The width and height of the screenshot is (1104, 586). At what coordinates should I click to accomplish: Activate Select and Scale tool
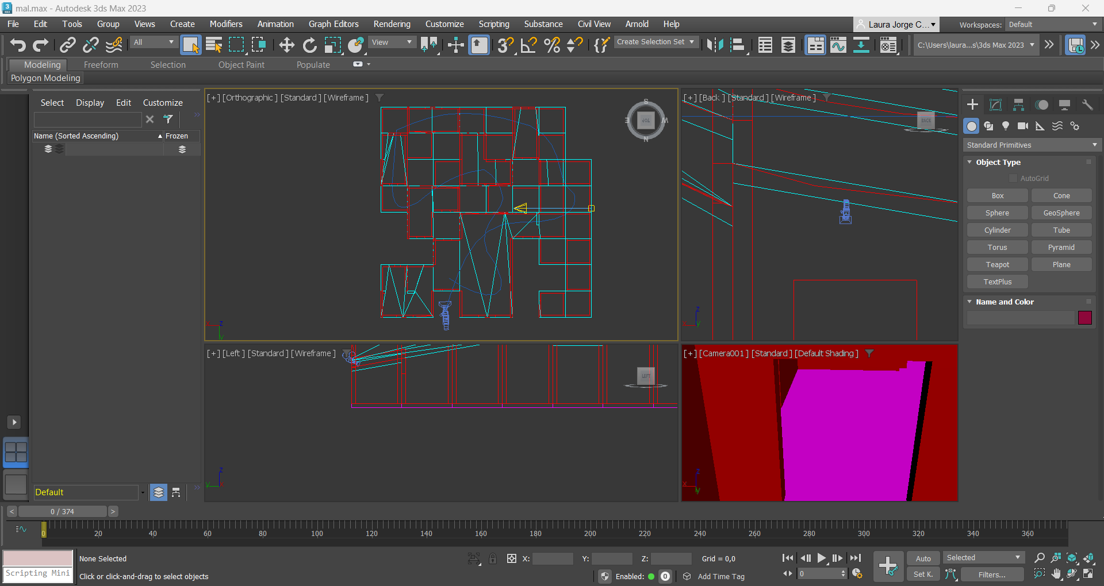click(332, 45)
